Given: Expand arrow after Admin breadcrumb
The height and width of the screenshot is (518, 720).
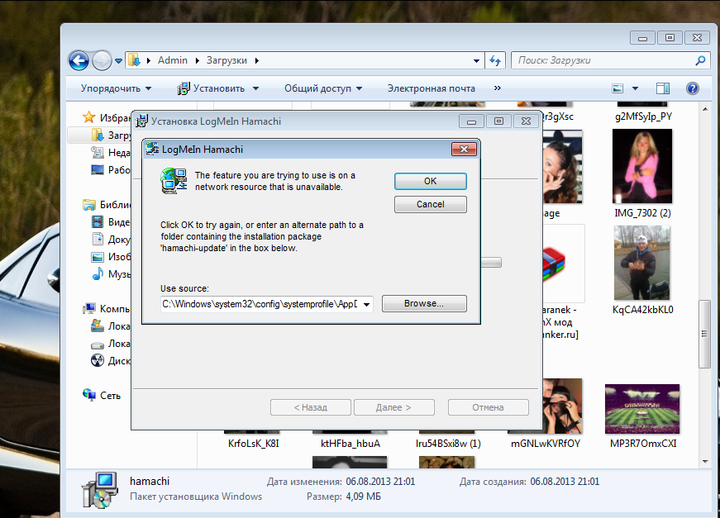Looking at the screenshot, I should pyautogui.click(x=197, y=60).
